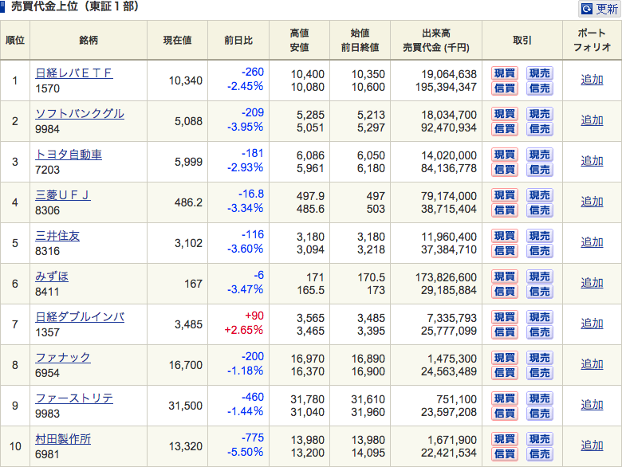Click 信売 icon for 村田製作所
This screenshot has width=622, height=467.
pos(539,454)
